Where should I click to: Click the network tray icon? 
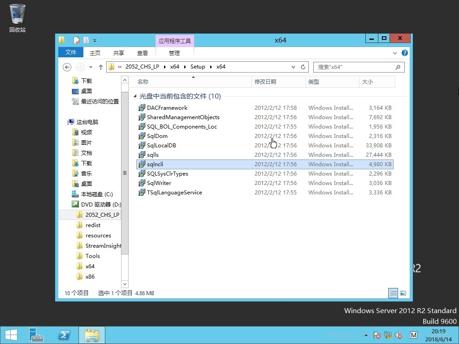[x=388, y=335]
